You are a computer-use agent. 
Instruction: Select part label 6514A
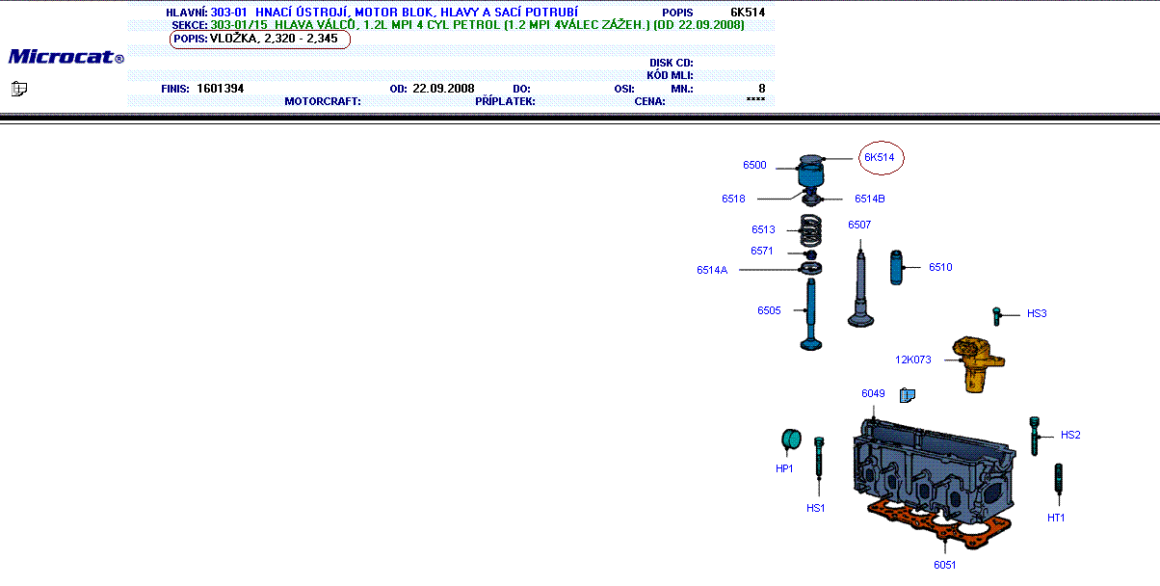[712, 271]
